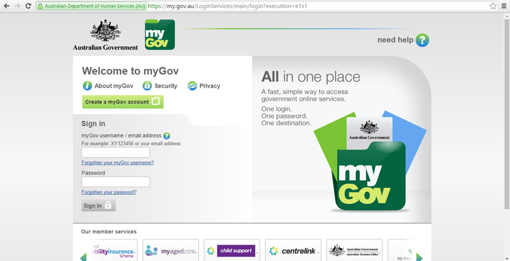Click Forgotten your password link

109,192
